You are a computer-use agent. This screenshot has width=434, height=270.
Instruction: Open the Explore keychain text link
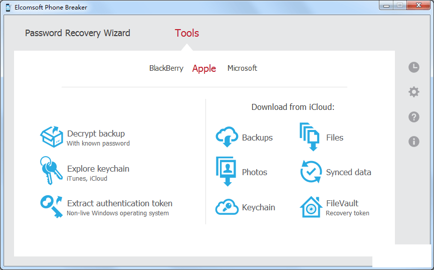[98, 169]
